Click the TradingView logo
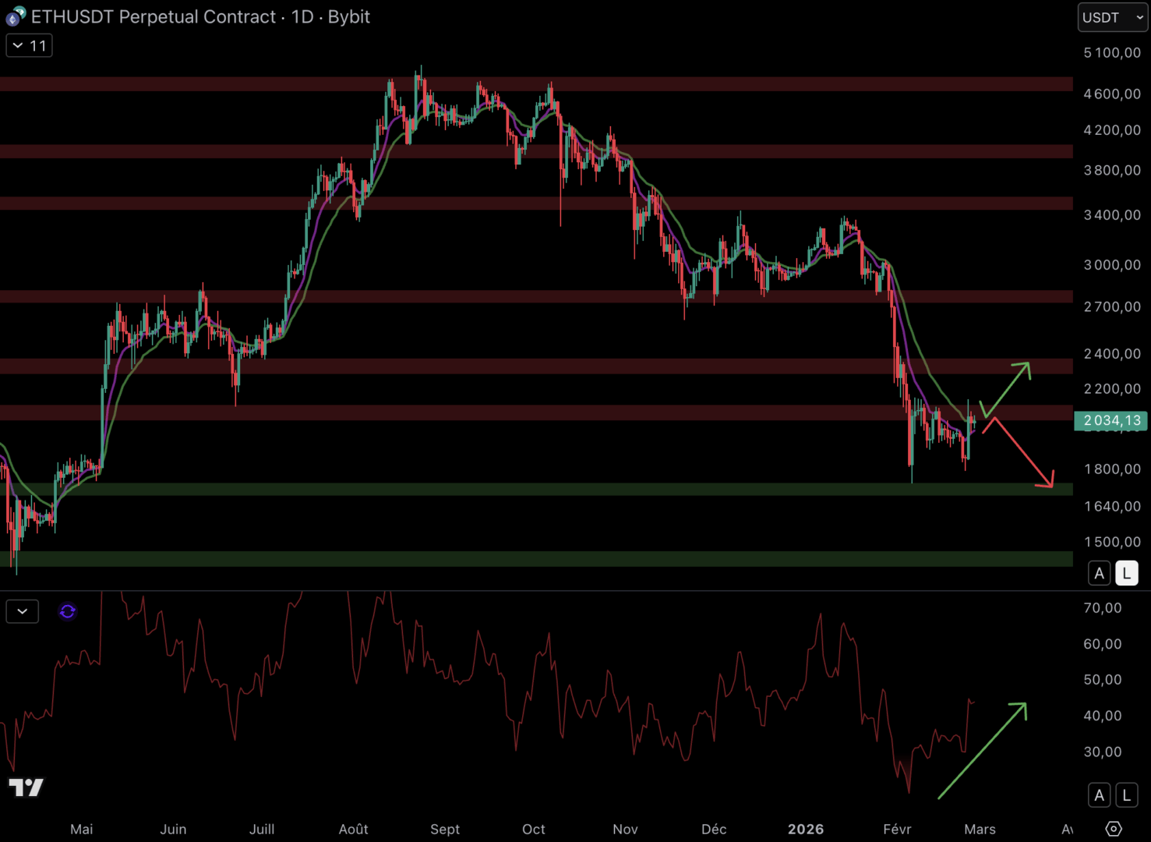 point(26,787)
